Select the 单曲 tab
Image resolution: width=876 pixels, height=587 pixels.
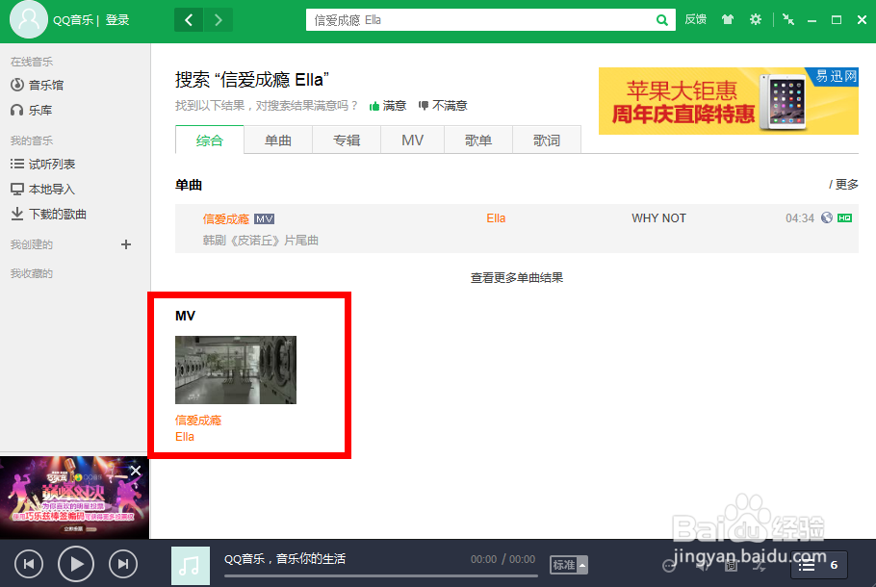pyautogui.click(x=278, y=140)
